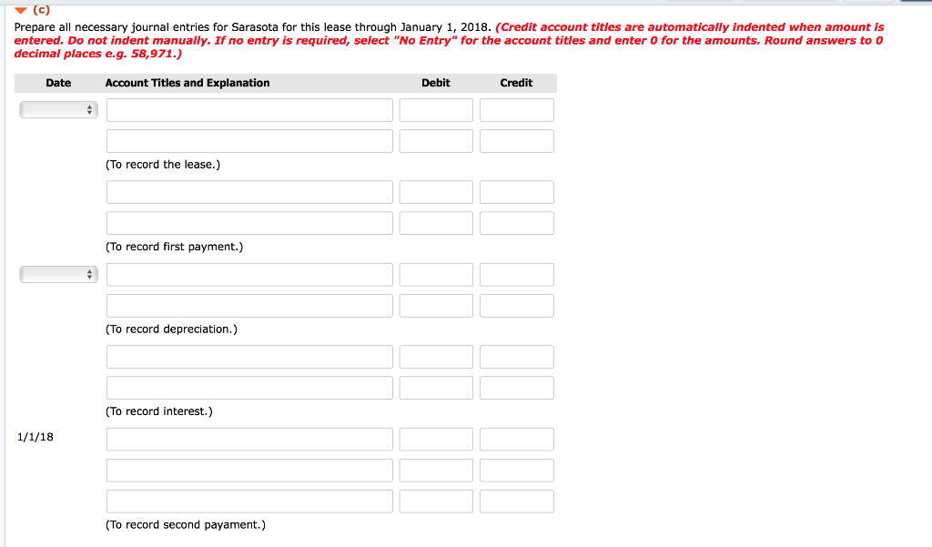This screenshot has height=547, width=932.
Task: Click the Debit column header of the journal table
Action: pos(436,83)
